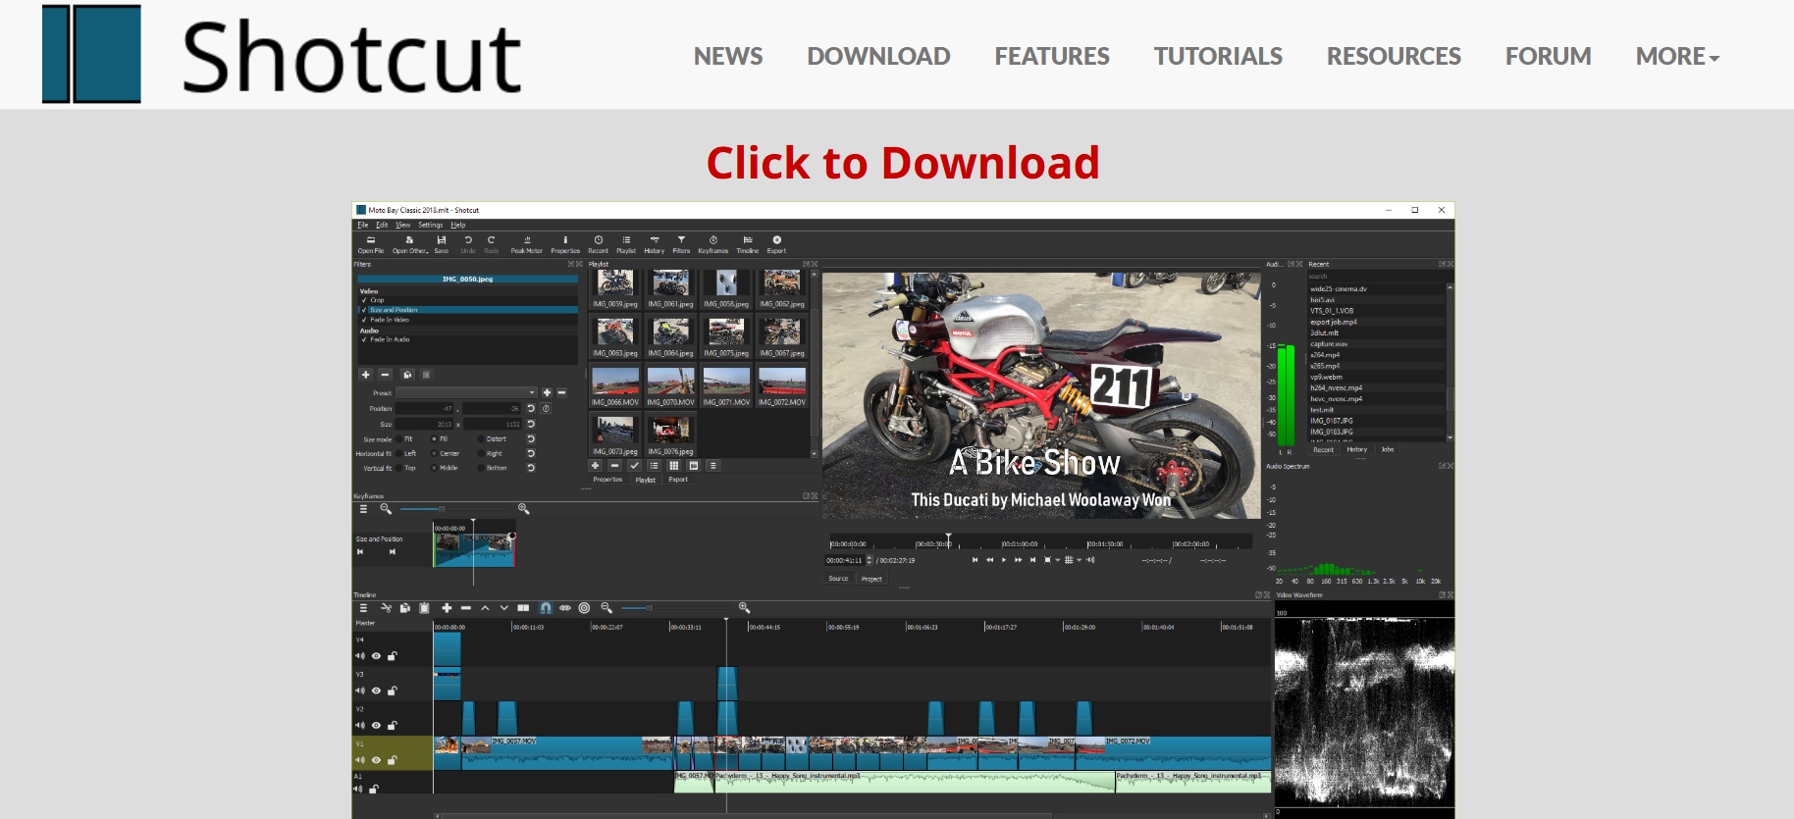Remove the selected filter with minus icon

(x=386, y=375)
